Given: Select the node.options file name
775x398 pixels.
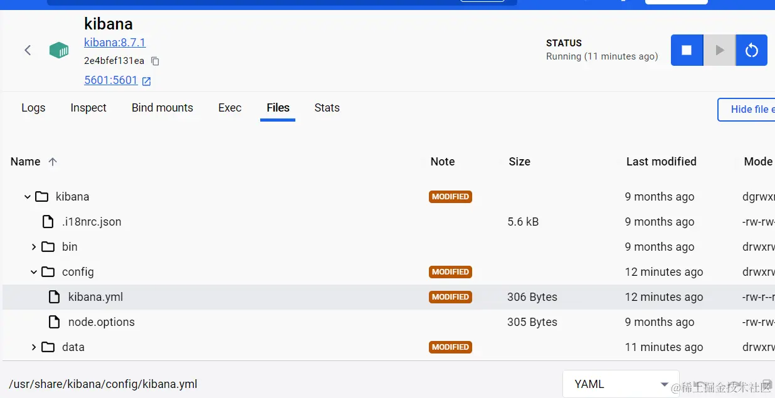Looking at the screenshot, I should point(102,322).
